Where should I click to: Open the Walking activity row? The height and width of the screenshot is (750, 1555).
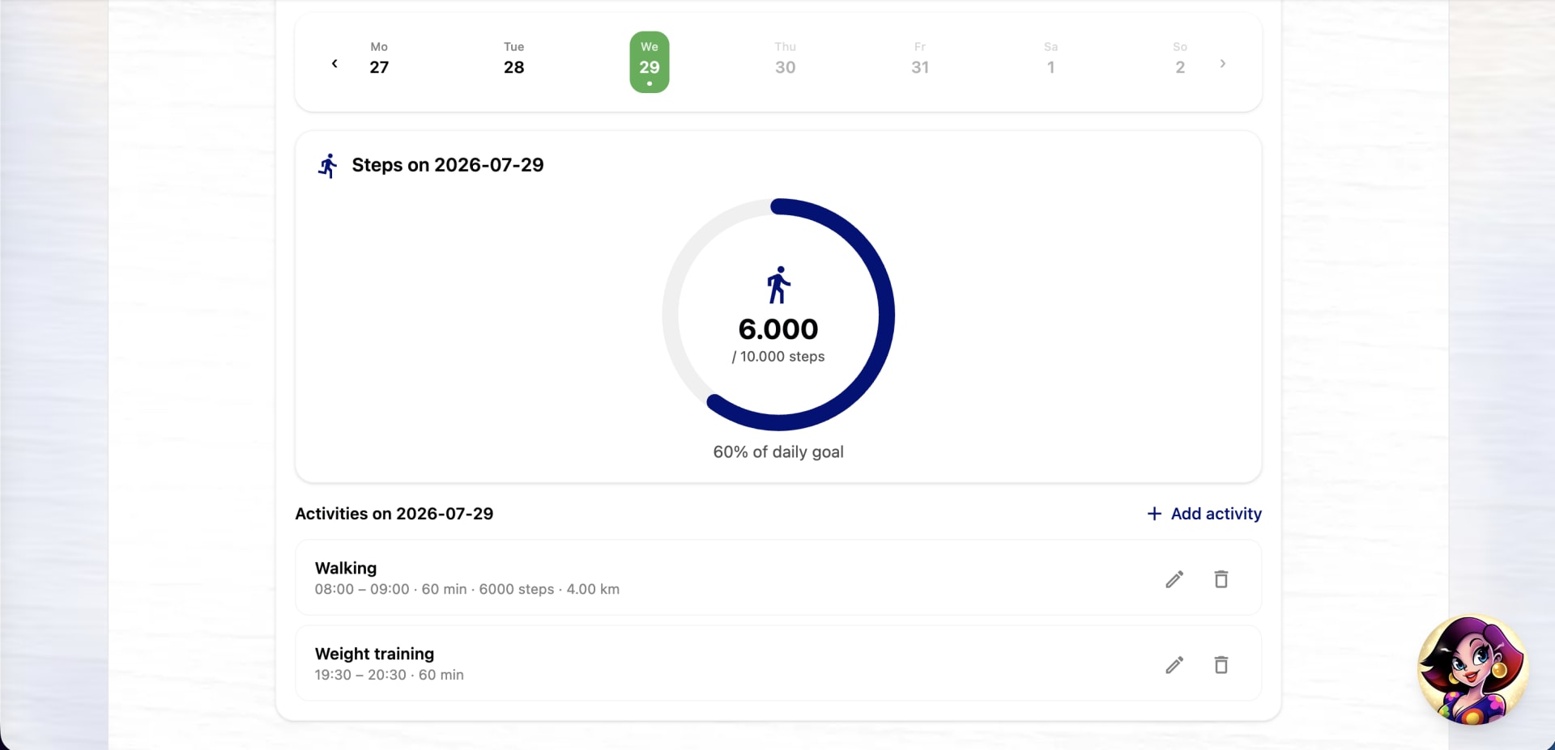[x=778, y=578]
